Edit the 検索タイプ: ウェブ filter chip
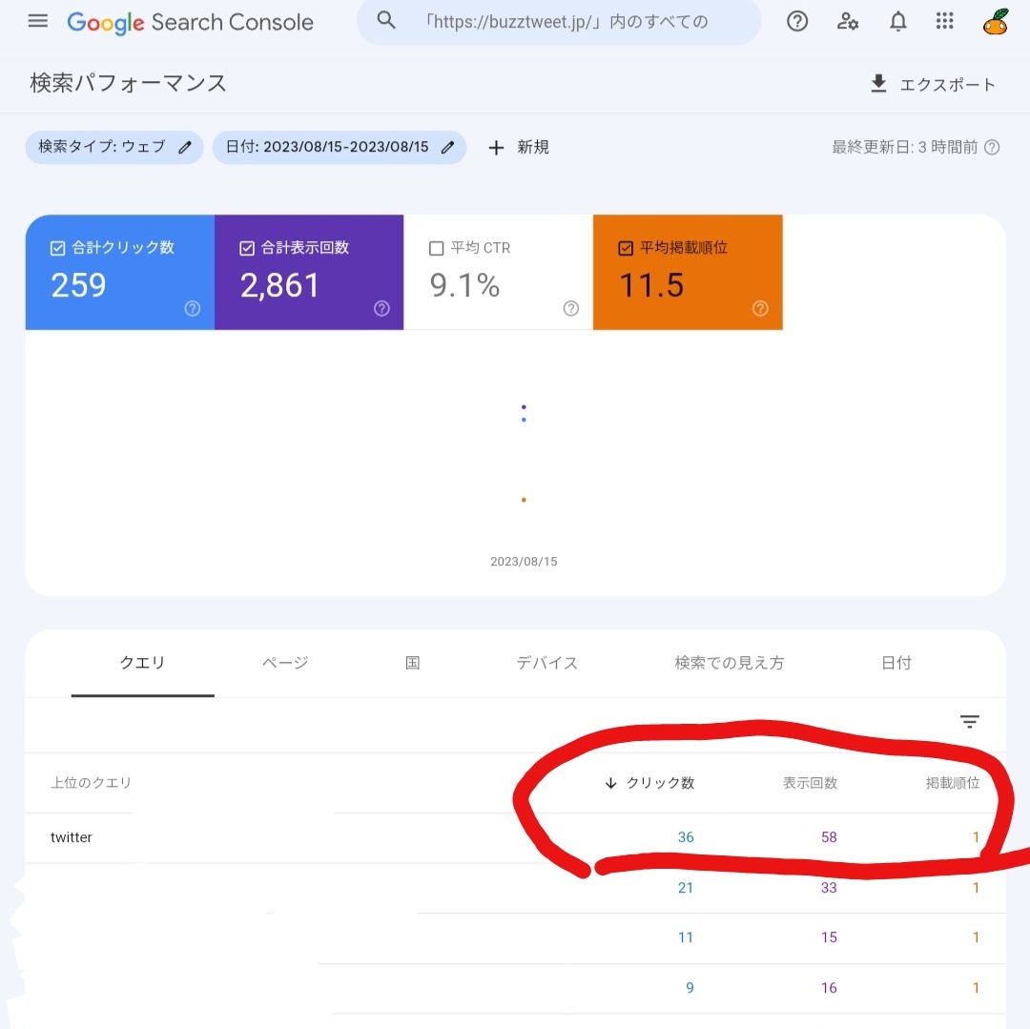This screenshot has width=1030, height=1029. tap(114, 147)
